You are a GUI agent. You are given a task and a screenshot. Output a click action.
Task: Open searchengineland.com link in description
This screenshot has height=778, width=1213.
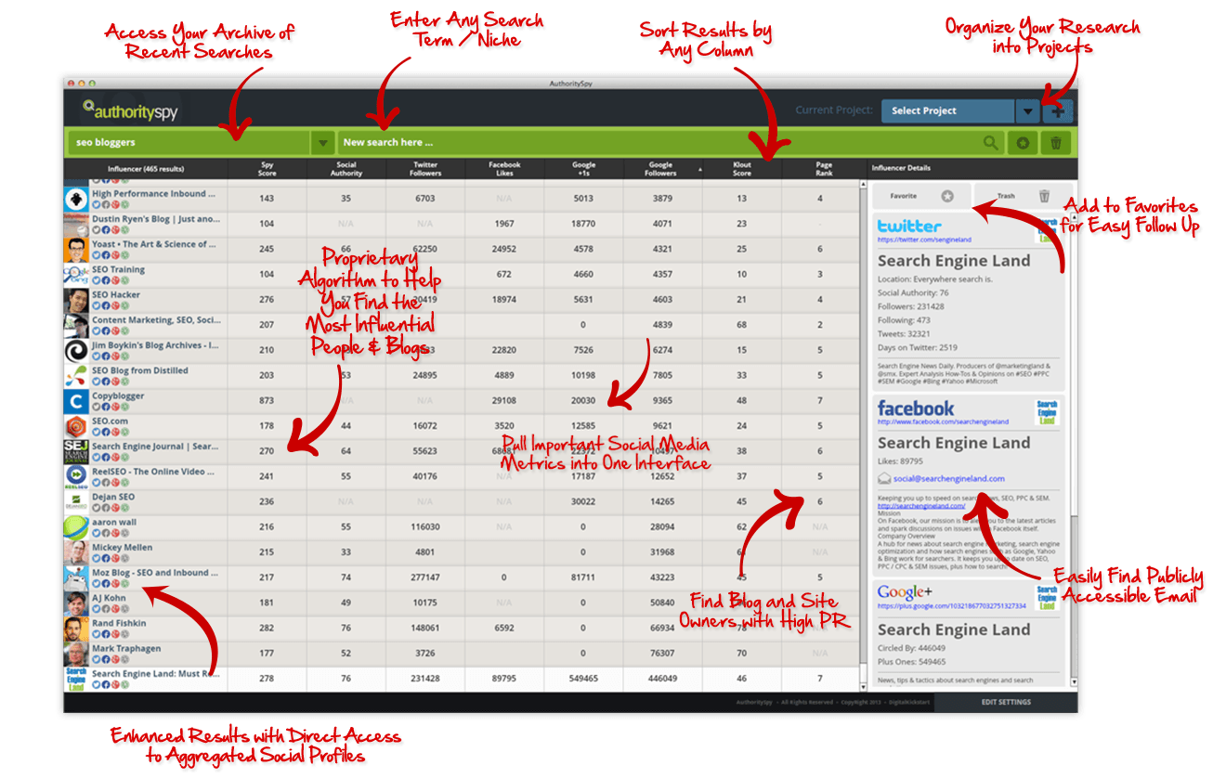920,506
